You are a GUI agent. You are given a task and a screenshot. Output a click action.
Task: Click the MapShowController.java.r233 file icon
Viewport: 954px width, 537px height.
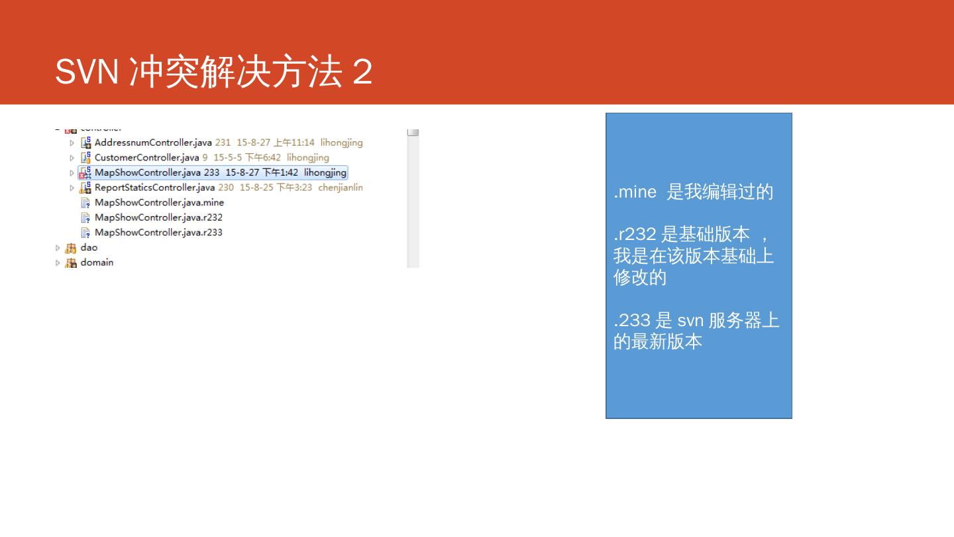[x=85, y=233]
